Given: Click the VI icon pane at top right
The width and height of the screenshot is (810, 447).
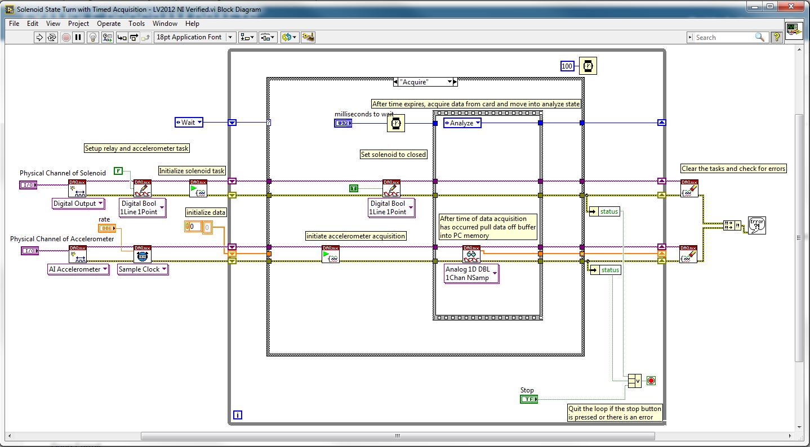Looking at the screenshot, I should (x=794, y=31).
